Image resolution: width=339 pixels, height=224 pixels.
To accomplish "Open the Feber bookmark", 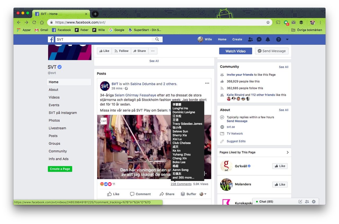I will tap(82, 30).
